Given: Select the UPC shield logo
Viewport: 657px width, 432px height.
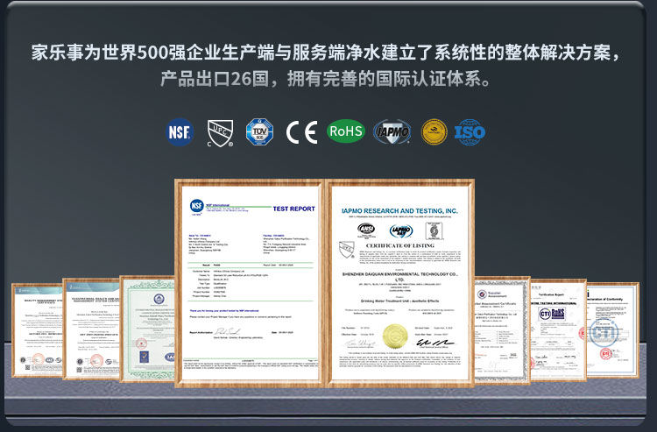Looking at the screenshot, I should pos(219,132).
